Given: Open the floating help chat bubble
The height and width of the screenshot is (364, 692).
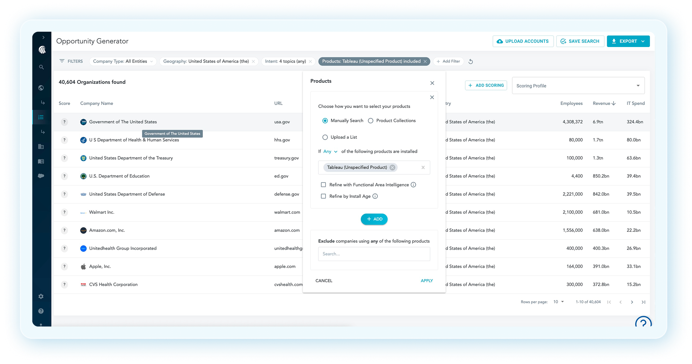Looking at the screenshot, I should pyautogui.click(x=643, y=322).
